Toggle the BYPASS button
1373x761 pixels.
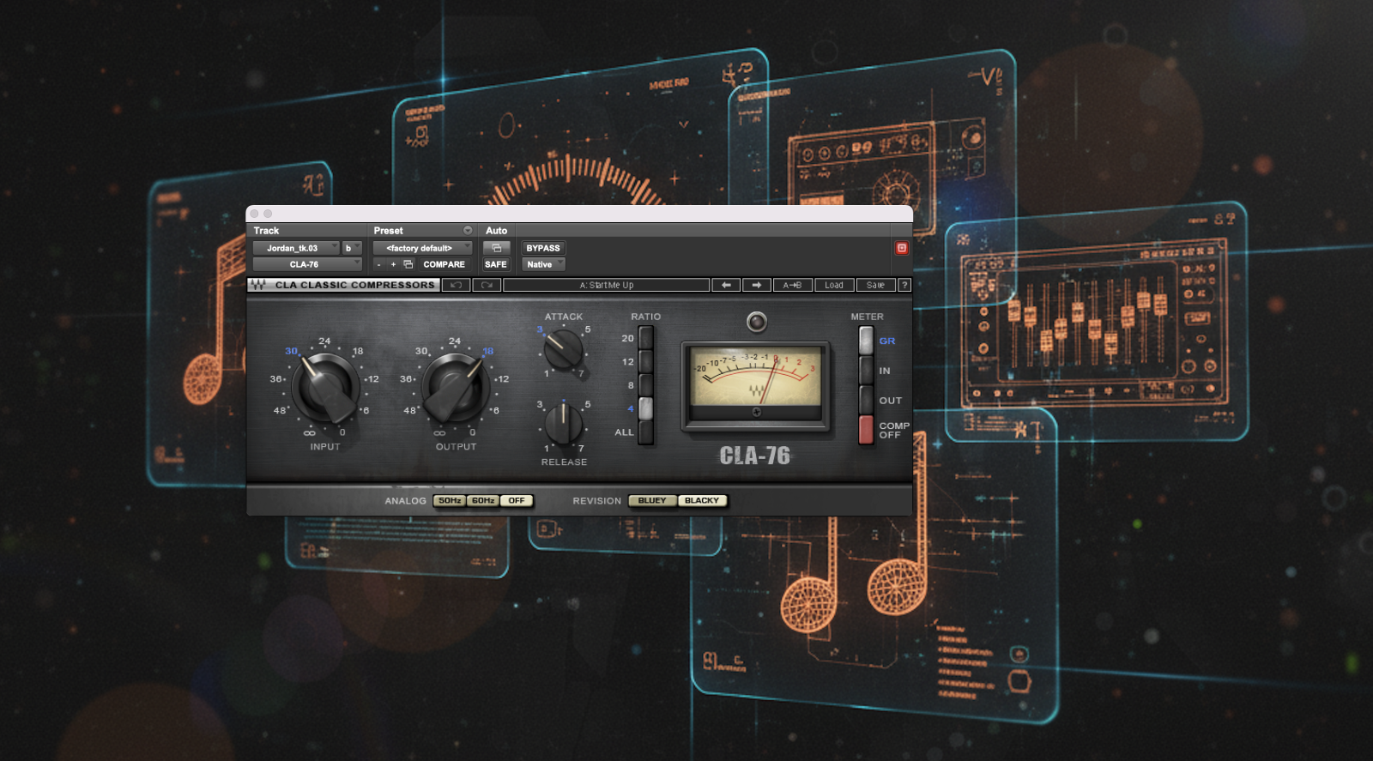(x=543, y=248)
